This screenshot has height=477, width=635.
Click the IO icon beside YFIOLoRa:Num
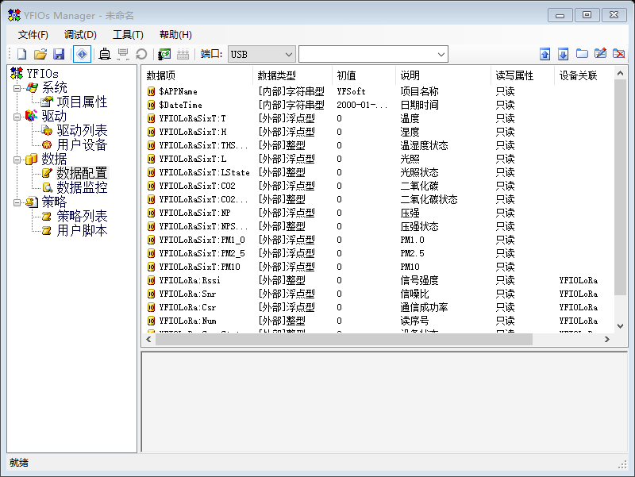pyautogui.click(x=151, y=321)
